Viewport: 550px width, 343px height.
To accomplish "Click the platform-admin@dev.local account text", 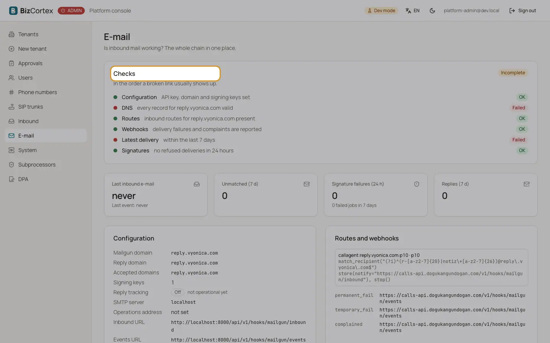I will [x=471, y=11].
